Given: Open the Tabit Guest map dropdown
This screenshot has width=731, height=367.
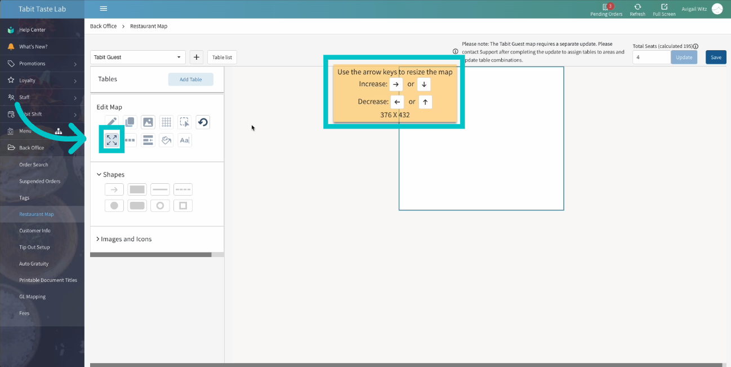Looking at the screenshot, I should point(138,57).
